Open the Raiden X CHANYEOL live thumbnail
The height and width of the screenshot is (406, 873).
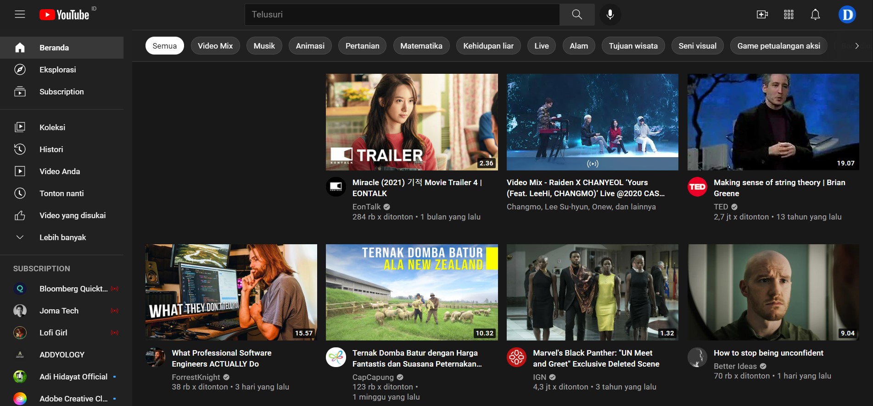pos(593,122)
